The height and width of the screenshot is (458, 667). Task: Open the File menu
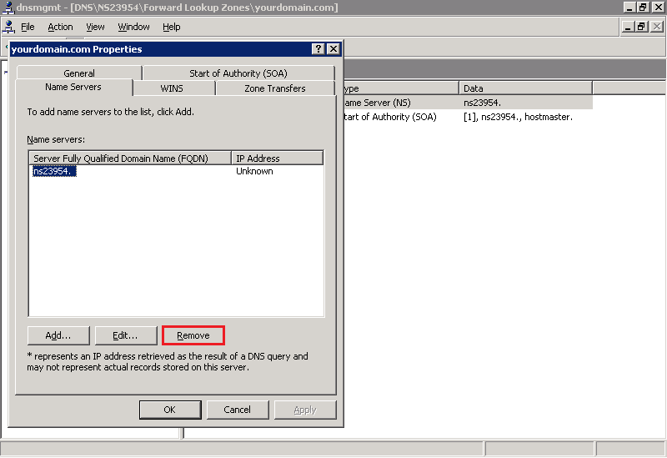pyautogui.click(x=28, y=27)
